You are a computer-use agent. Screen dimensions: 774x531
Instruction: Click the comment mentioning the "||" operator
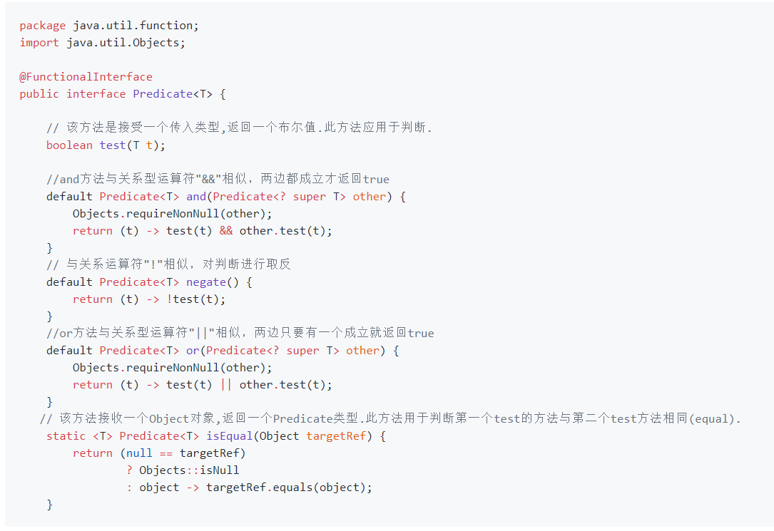point(240,333)
